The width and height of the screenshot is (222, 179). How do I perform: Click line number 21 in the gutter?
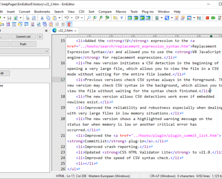[63, 136]
